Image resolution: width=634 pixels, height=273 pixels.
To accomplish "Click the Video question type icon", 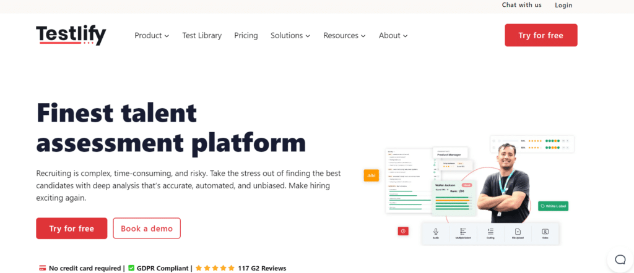I will [545, 232].
